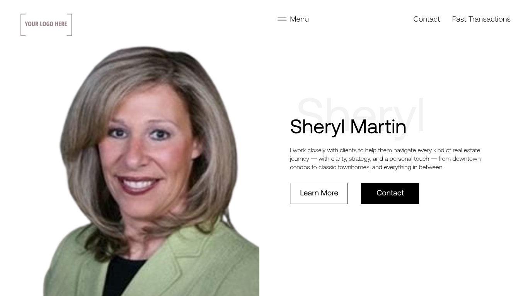Click the Learn More outlined button
Viewport: 528px width, 296px height.
pos(319,193)
